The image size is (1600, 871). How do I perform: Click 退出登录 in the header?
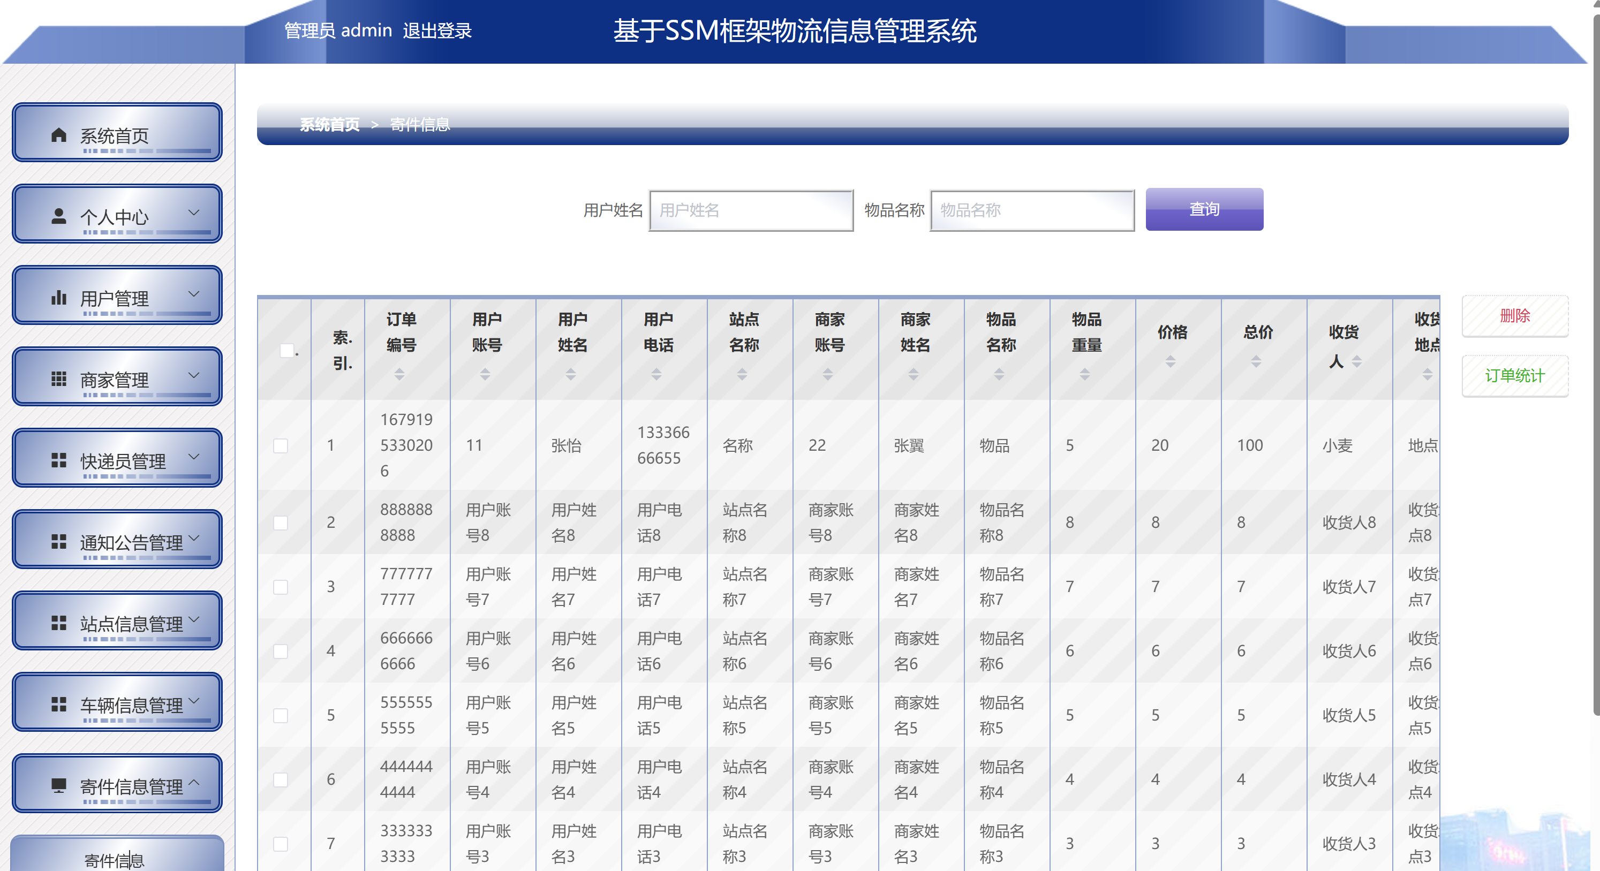(437, 31)
